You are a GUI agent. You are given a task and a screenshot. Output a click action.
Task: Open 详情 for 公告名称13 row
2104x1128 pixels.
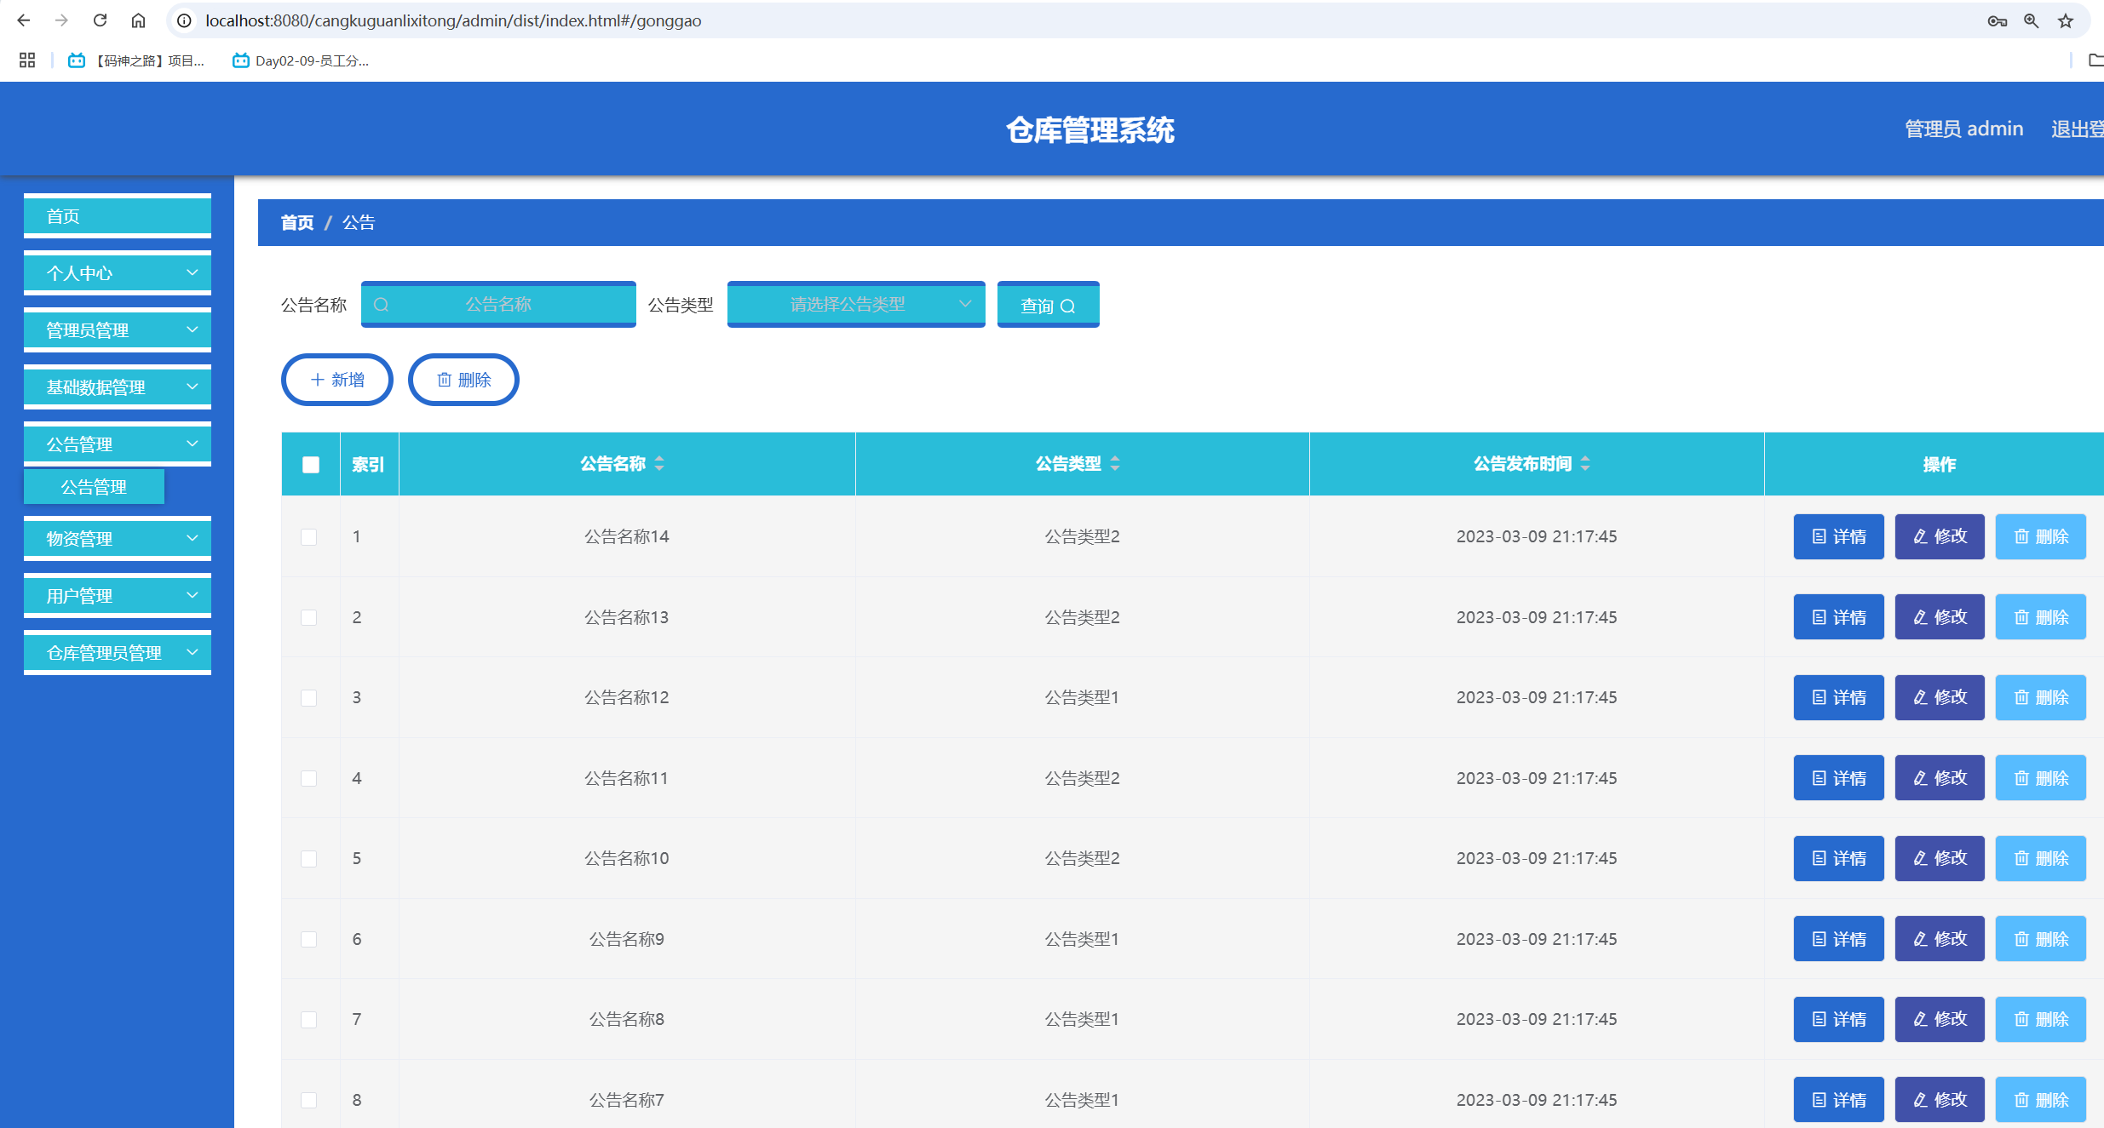coord(1838,617)
